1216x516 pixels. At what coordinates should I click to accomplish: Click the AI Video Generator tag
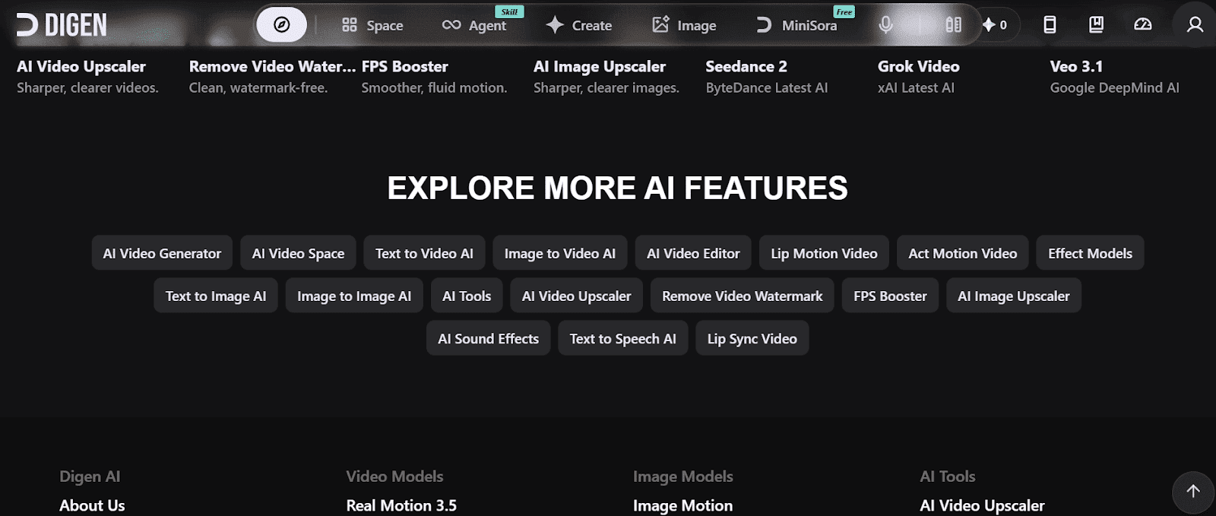tap(162, 253)
